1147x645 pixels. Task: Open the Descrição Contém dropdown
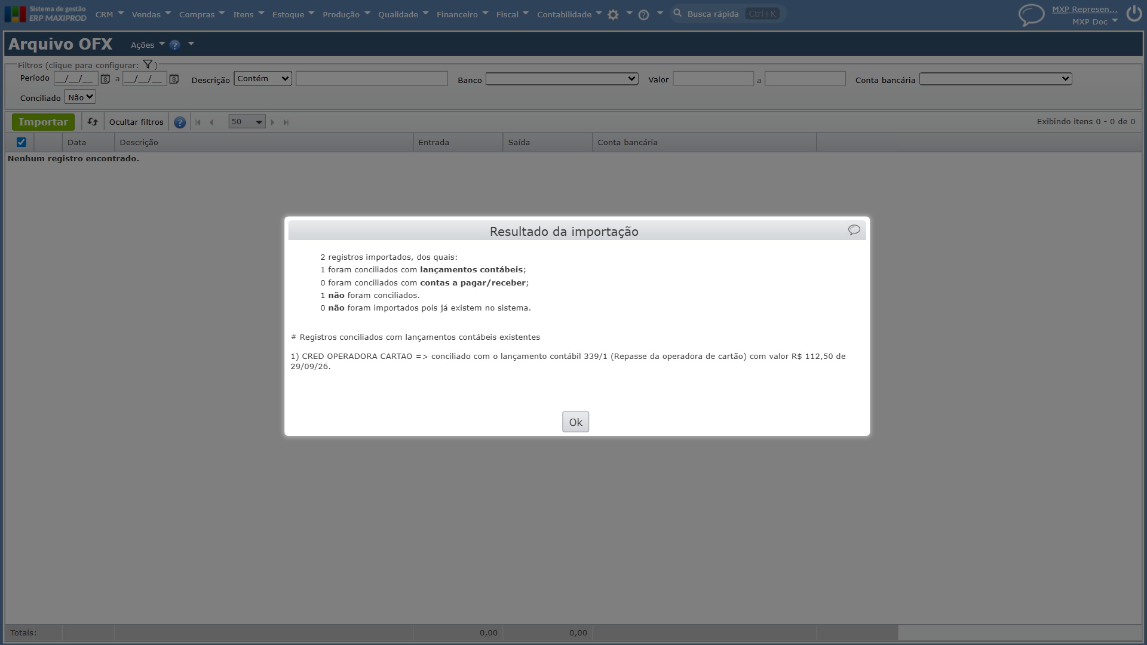(263, 79)
